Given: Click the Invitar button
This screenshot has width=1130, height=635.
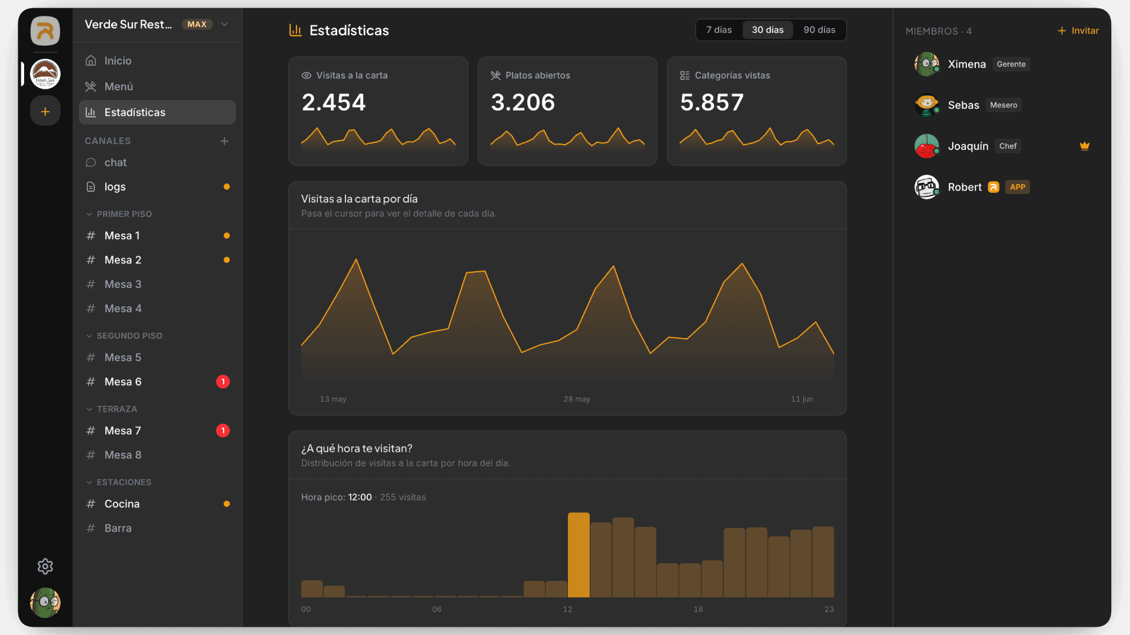Looking at the screenshot, I should (1078, 31).
